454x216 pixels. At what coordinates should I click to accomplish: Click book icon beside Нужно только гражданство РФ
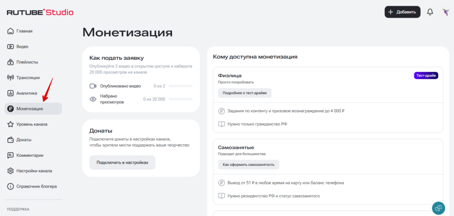(221, 124)
